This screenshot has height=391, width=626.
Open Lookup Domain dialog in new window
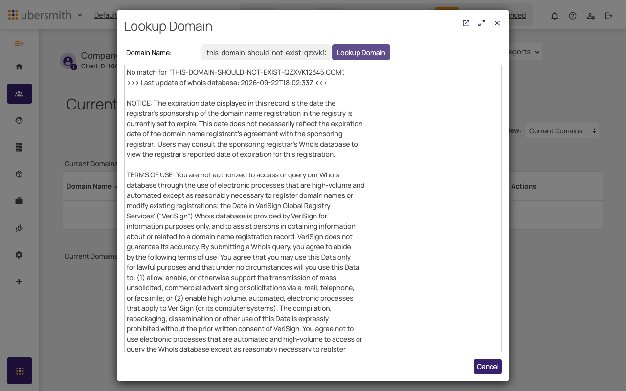click(x=466, y=23)
